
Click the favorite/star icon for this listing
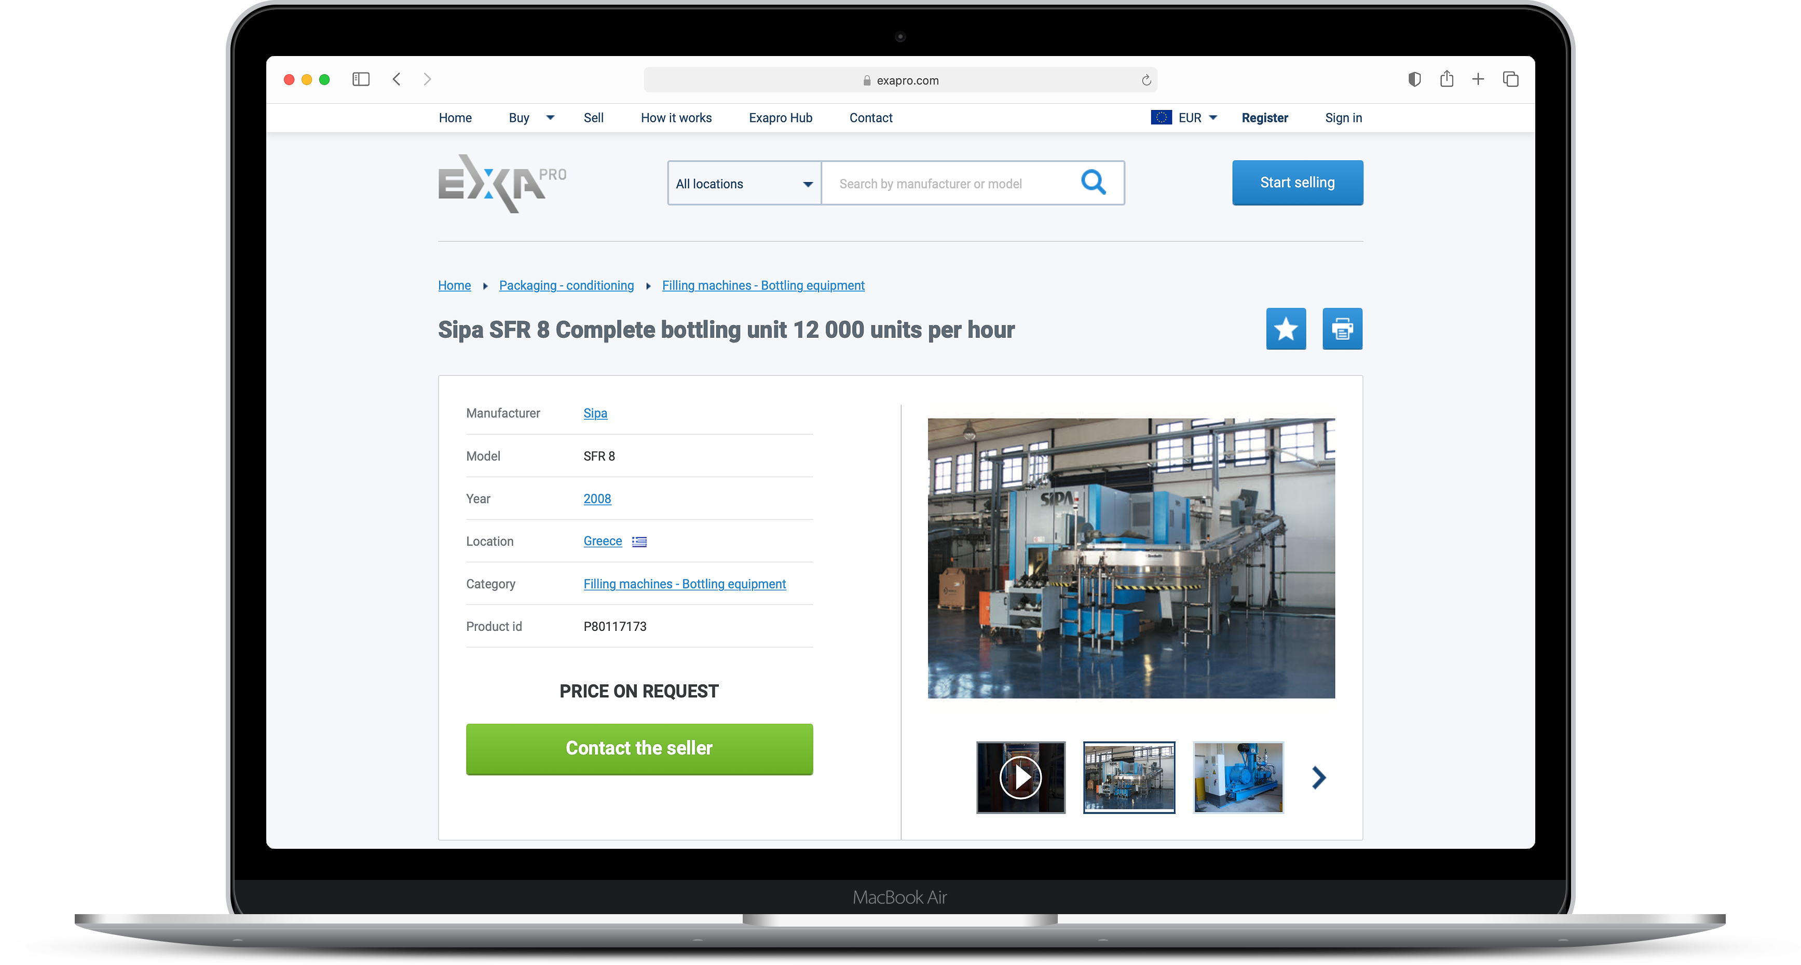pos(1285,329)
